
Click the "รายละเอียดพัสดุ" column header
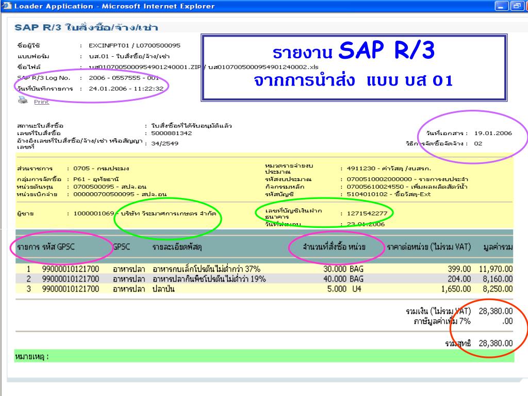pyautogui.click(x=177, y=247)
